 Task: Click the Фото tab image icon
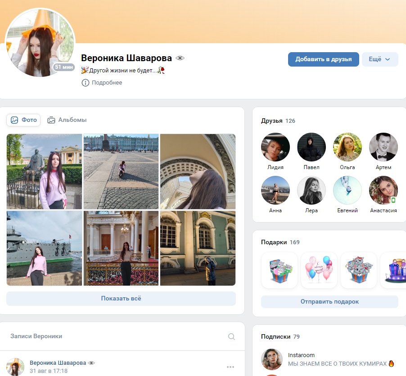[14, 120]
